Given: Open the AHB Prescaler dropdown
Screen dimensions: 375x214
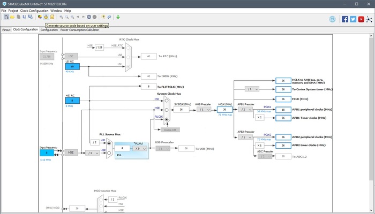Looking at the screenshot, I should tap(204, 110).
